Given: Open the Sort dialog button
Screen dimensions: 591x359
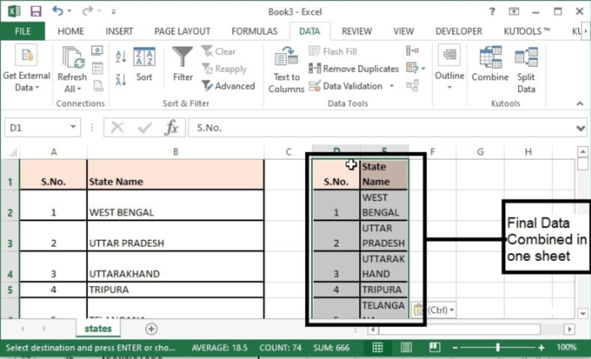Looking at the screenshot, I should (x=144, y=65).
